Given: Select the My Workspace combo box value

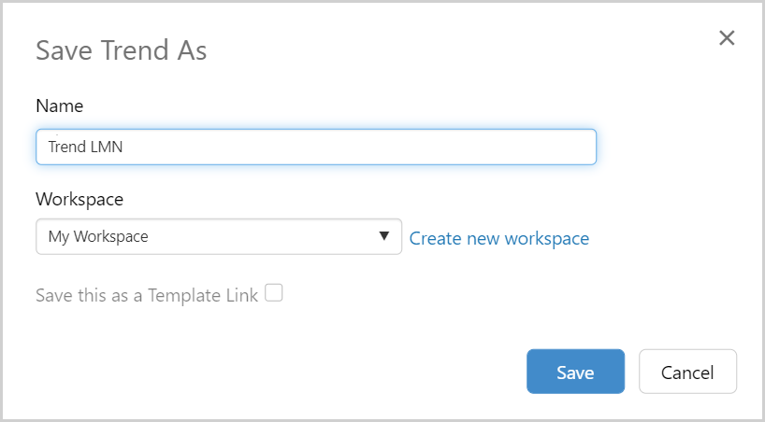Looking at the screenshot, I should tap(98, 236).
